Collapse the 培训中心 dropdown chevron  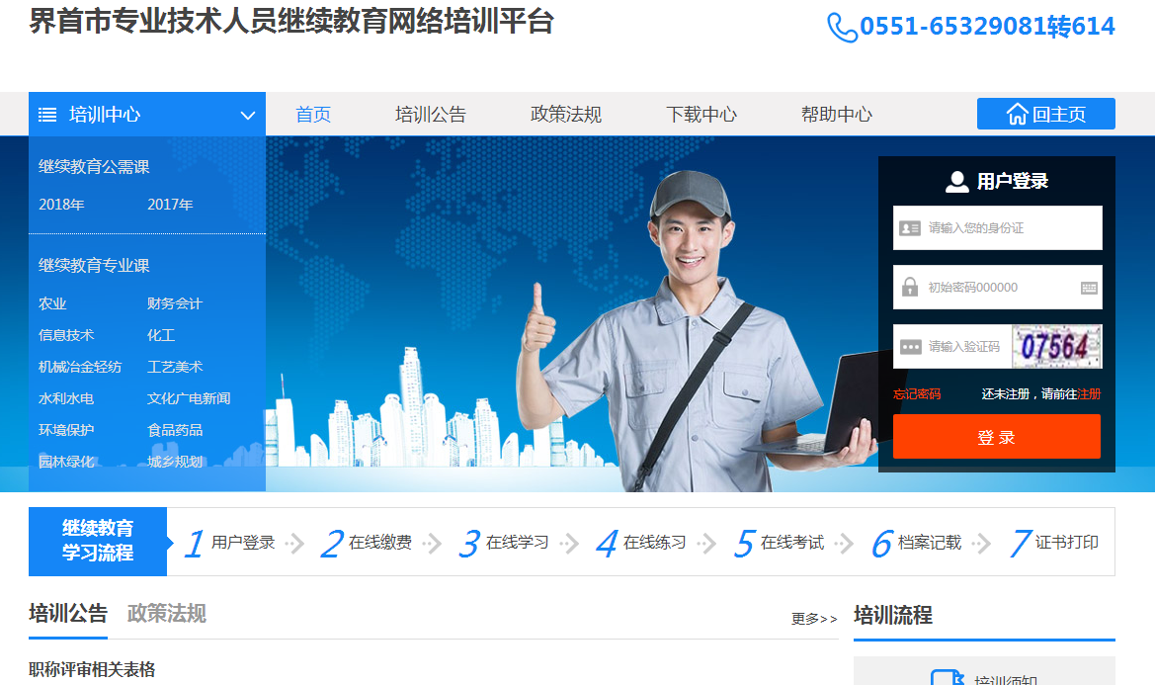pyautogui.click(x=248, y=116)
